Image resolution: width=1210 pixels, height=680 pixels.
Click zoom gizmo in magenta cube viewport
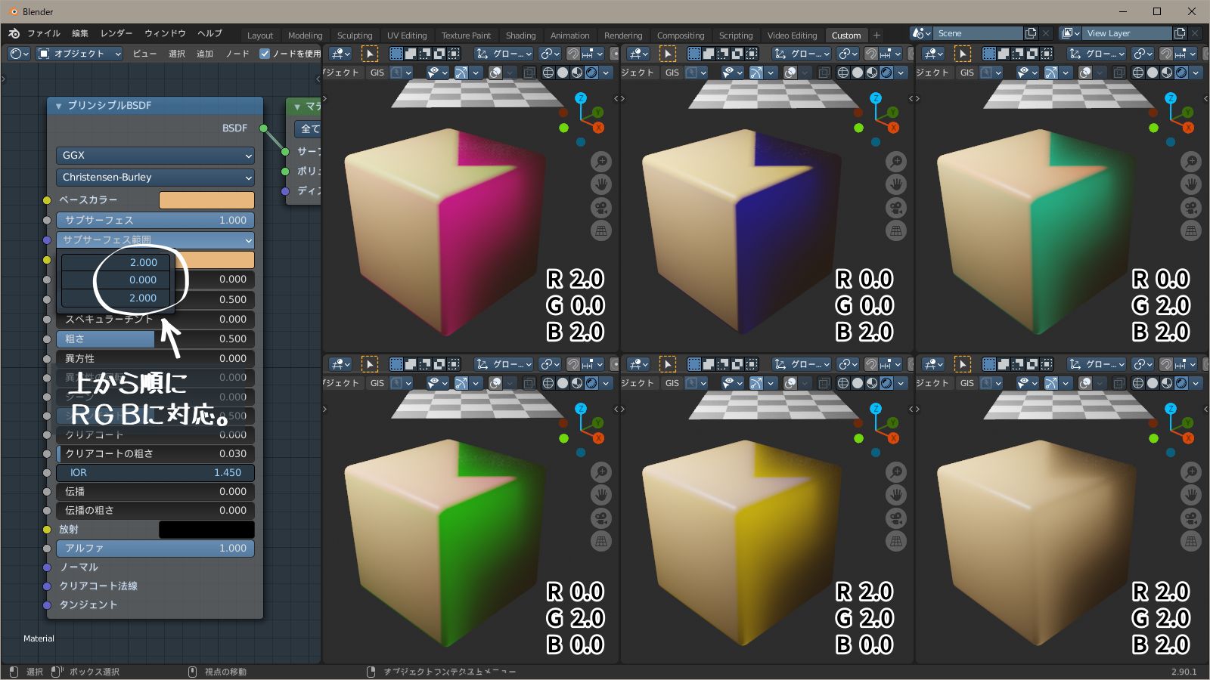pyautogui.click(x=601, y=162)
